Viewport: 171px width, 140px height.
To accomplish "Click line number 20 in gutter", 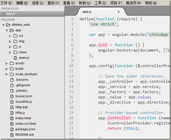I will (71, 118).
